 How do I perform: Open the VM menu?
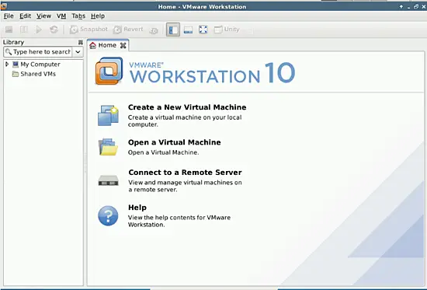(x=61, y=16)
